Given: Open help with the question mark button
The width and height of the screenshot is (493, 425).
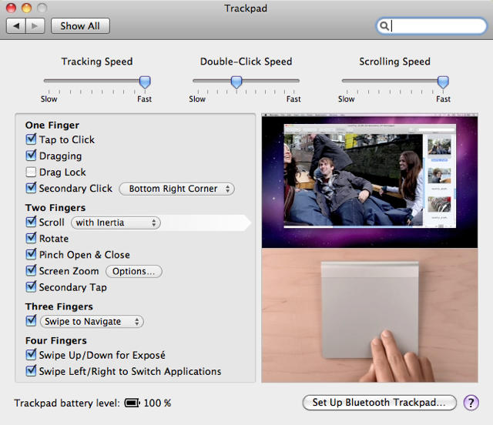Looking at the screenshot, I should click(x=471, y=403).
